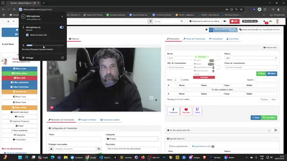Open Windows Start menu
The width and height of the screenshot is (287, 161).
[x=20, y=157]
